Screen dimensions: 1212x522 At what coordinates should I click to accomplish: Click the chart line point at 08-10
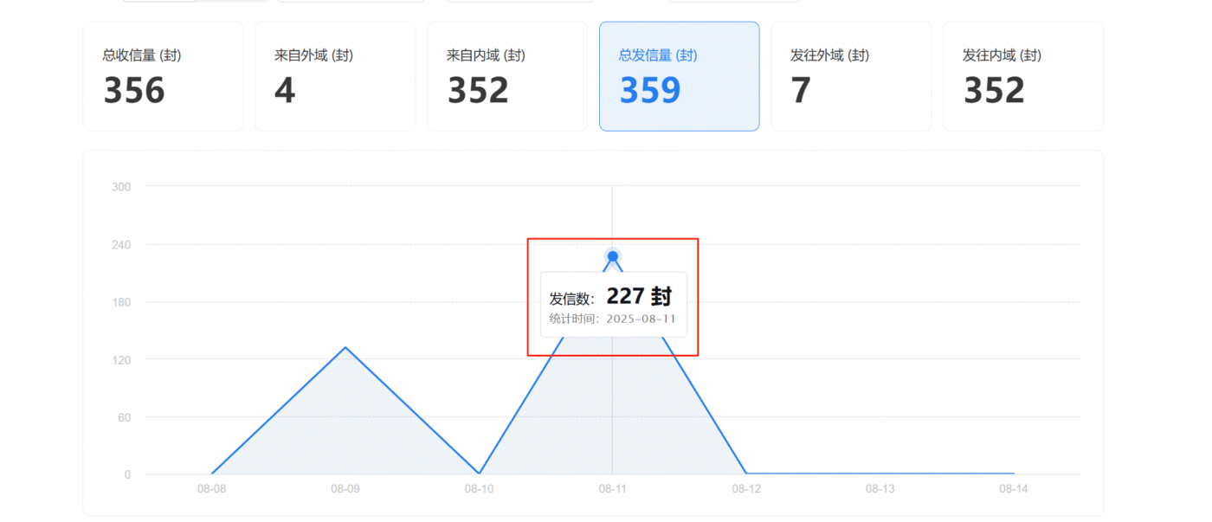479,474
